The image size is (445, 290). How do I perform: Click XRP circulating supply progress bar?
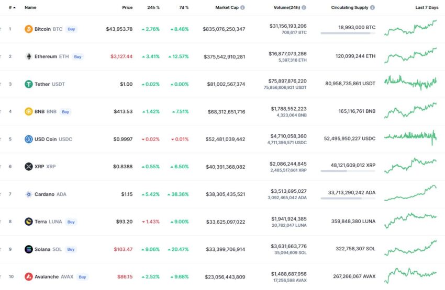348,171
